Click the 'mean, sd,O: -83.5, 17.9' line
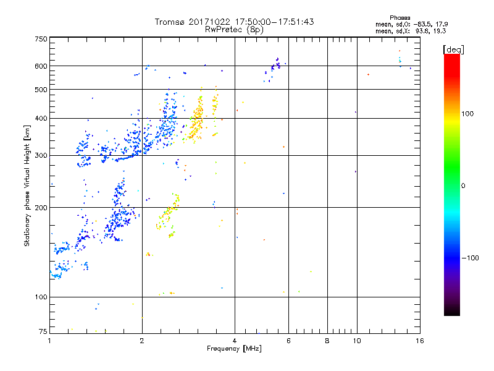The image size is (494, 371). click(x=411, y=24)
